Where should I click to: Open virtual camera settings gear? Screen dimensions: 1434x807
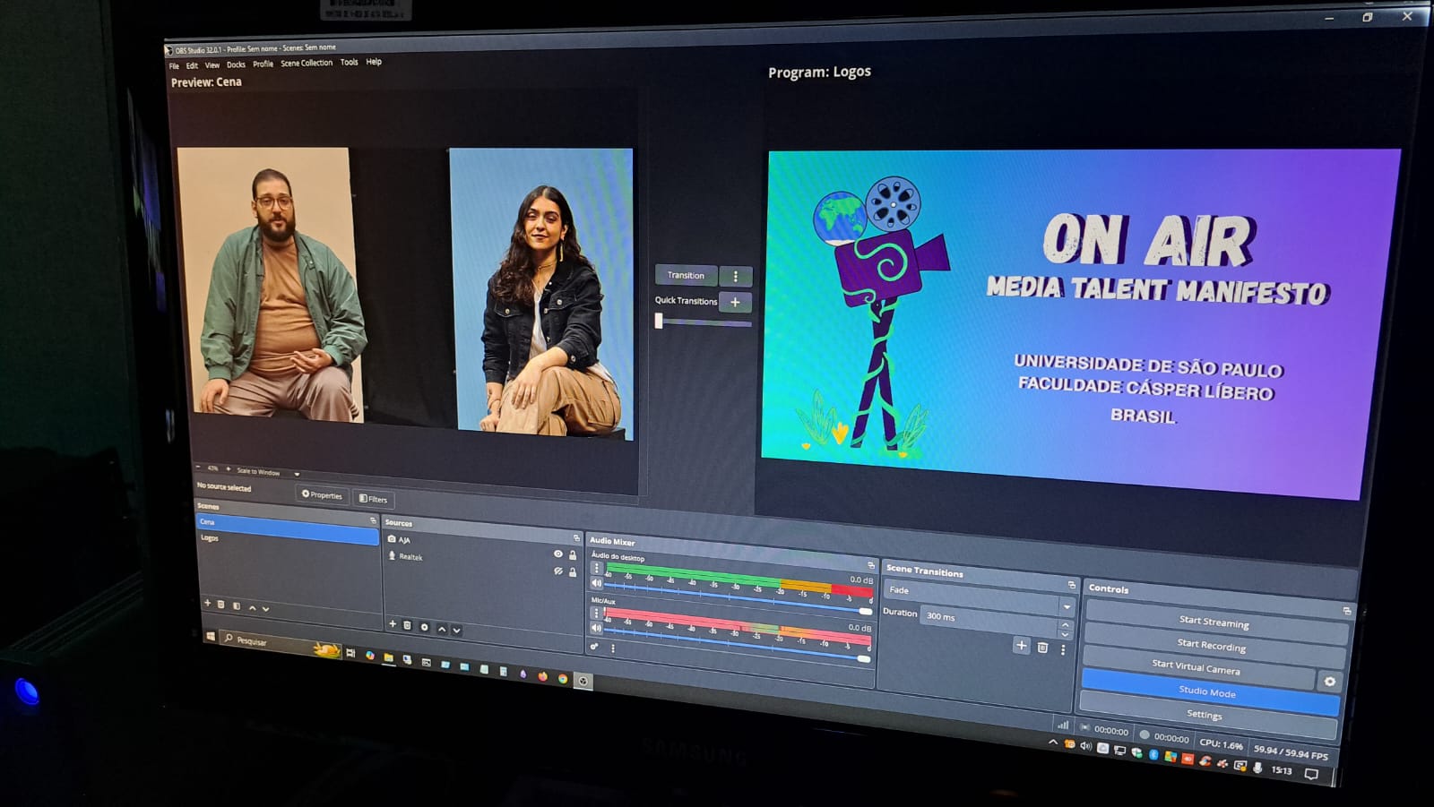(1329, 682)
